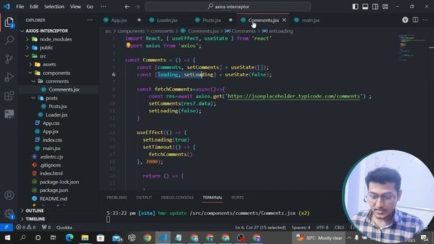
Task: Switch to the main.jsx tab
Action: [x=311, y=20]
